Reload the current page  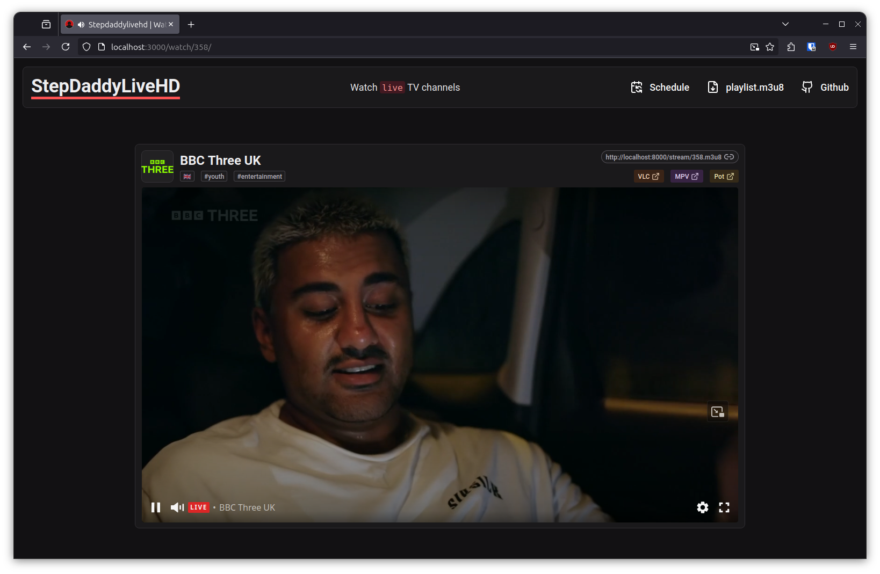[x=66, y=47]
